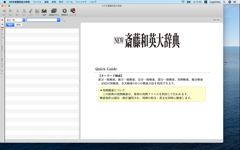
Task: Click the 【キーワード検索】 heading text
Action: tap(111, 76)
